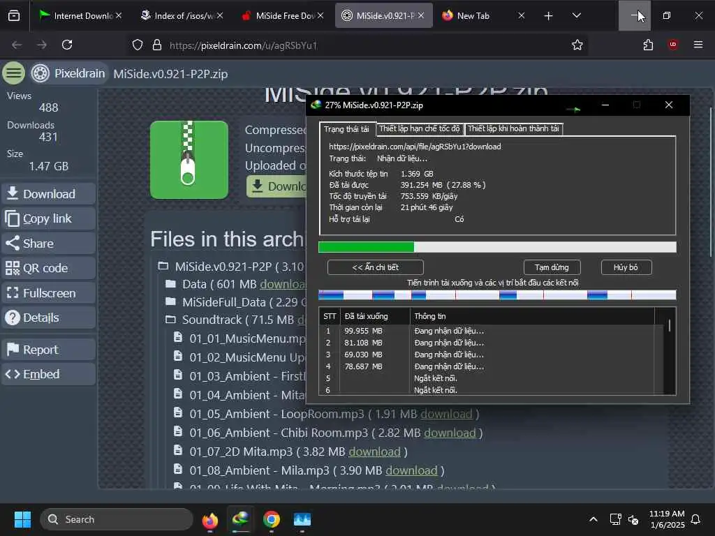Click the Download sidebar button
The image size is (715, 536).
point(48,194)
